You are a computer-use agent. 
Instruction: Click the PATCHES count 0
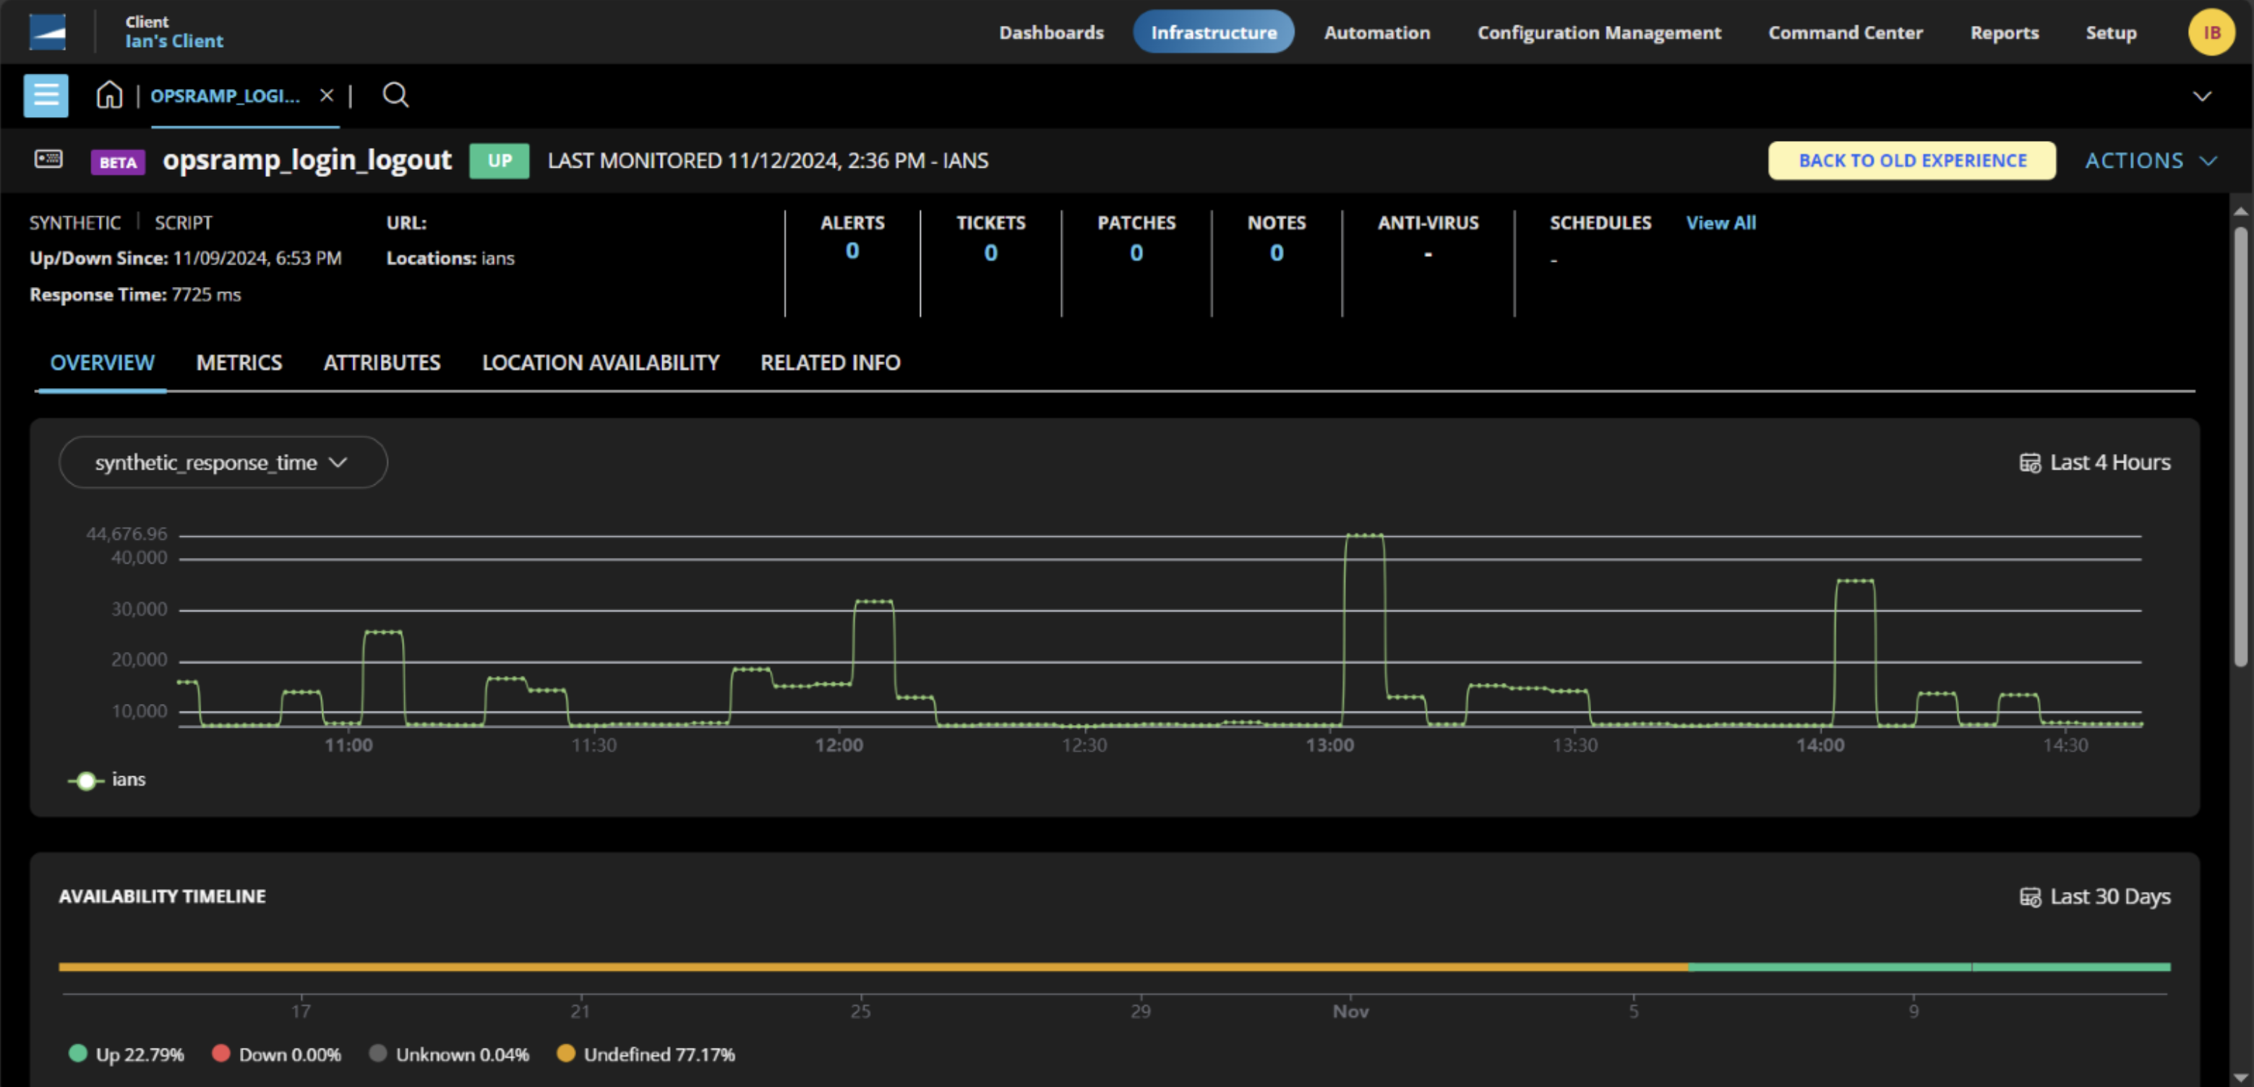click(x=1136, y=253)
